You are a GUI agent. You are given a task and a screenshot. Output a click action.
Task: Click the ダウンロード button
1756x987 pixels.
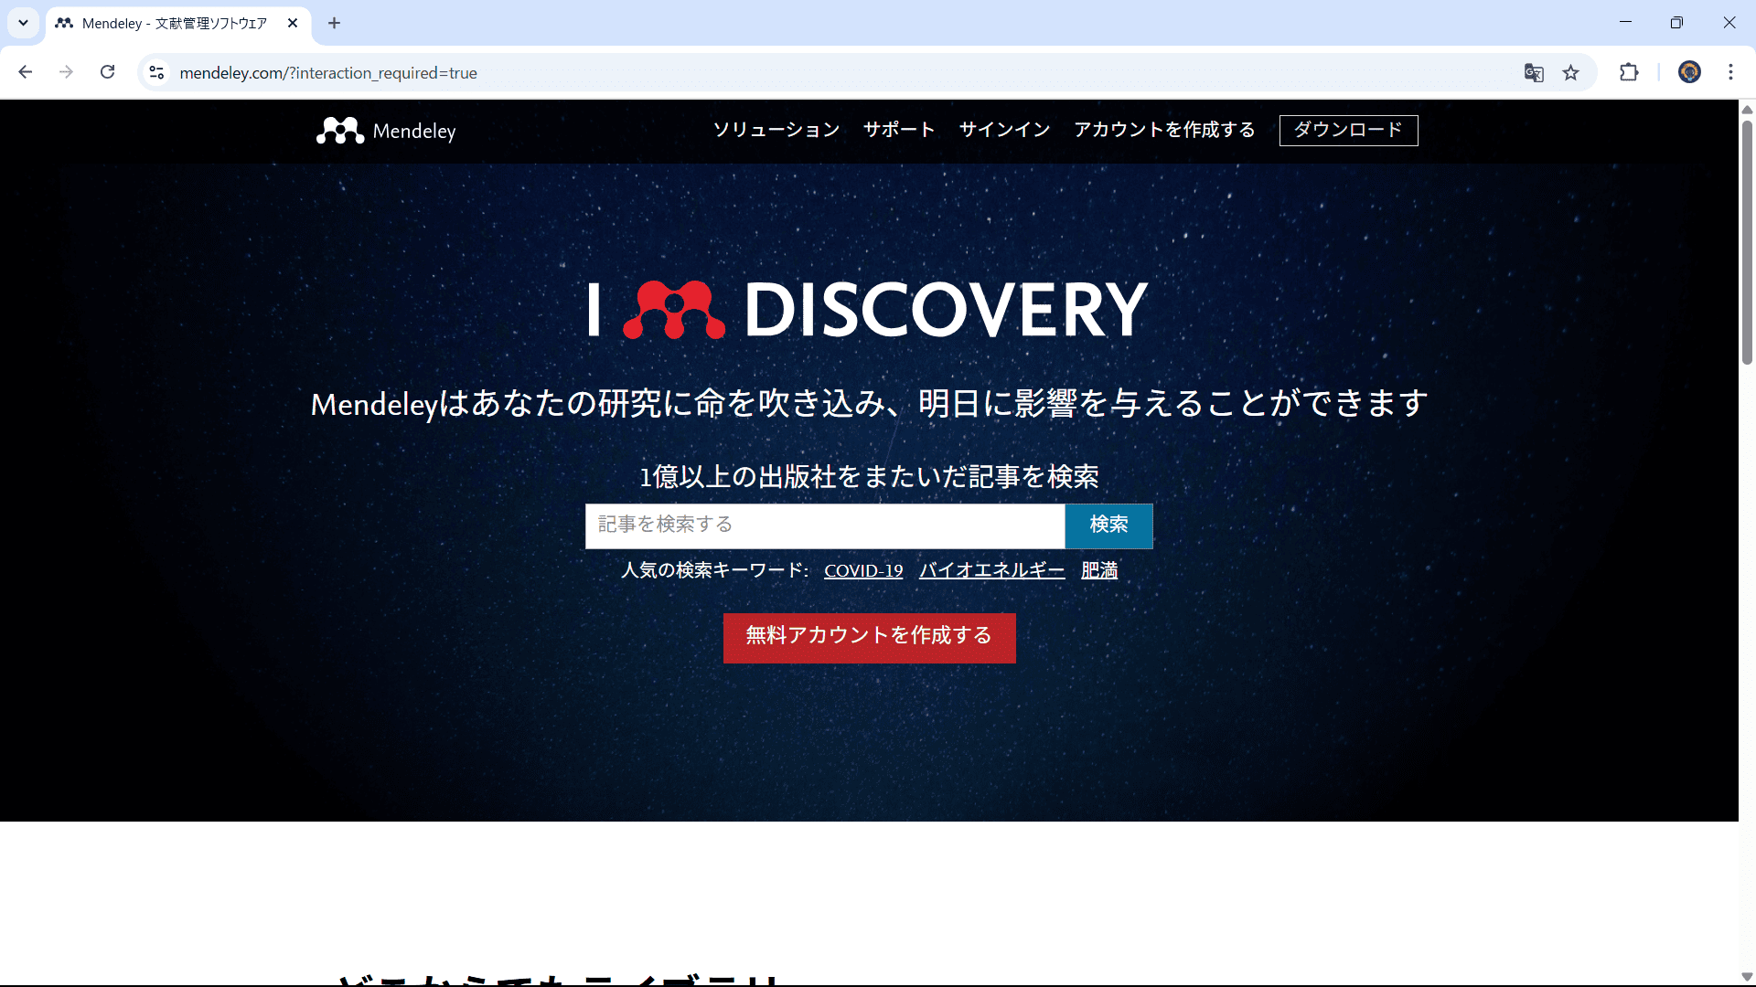1348,130
